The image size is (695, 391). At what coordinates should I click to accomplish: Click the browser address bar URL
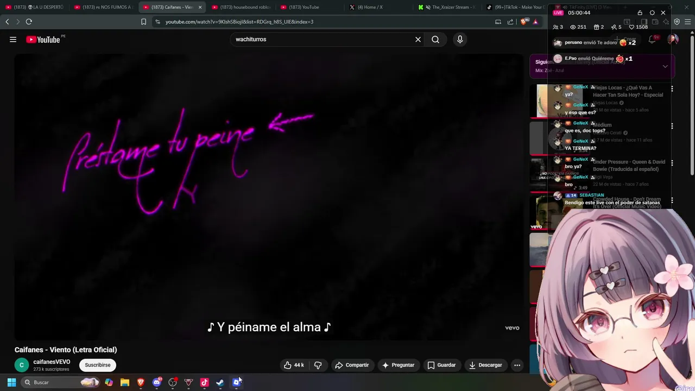point(239,22)
